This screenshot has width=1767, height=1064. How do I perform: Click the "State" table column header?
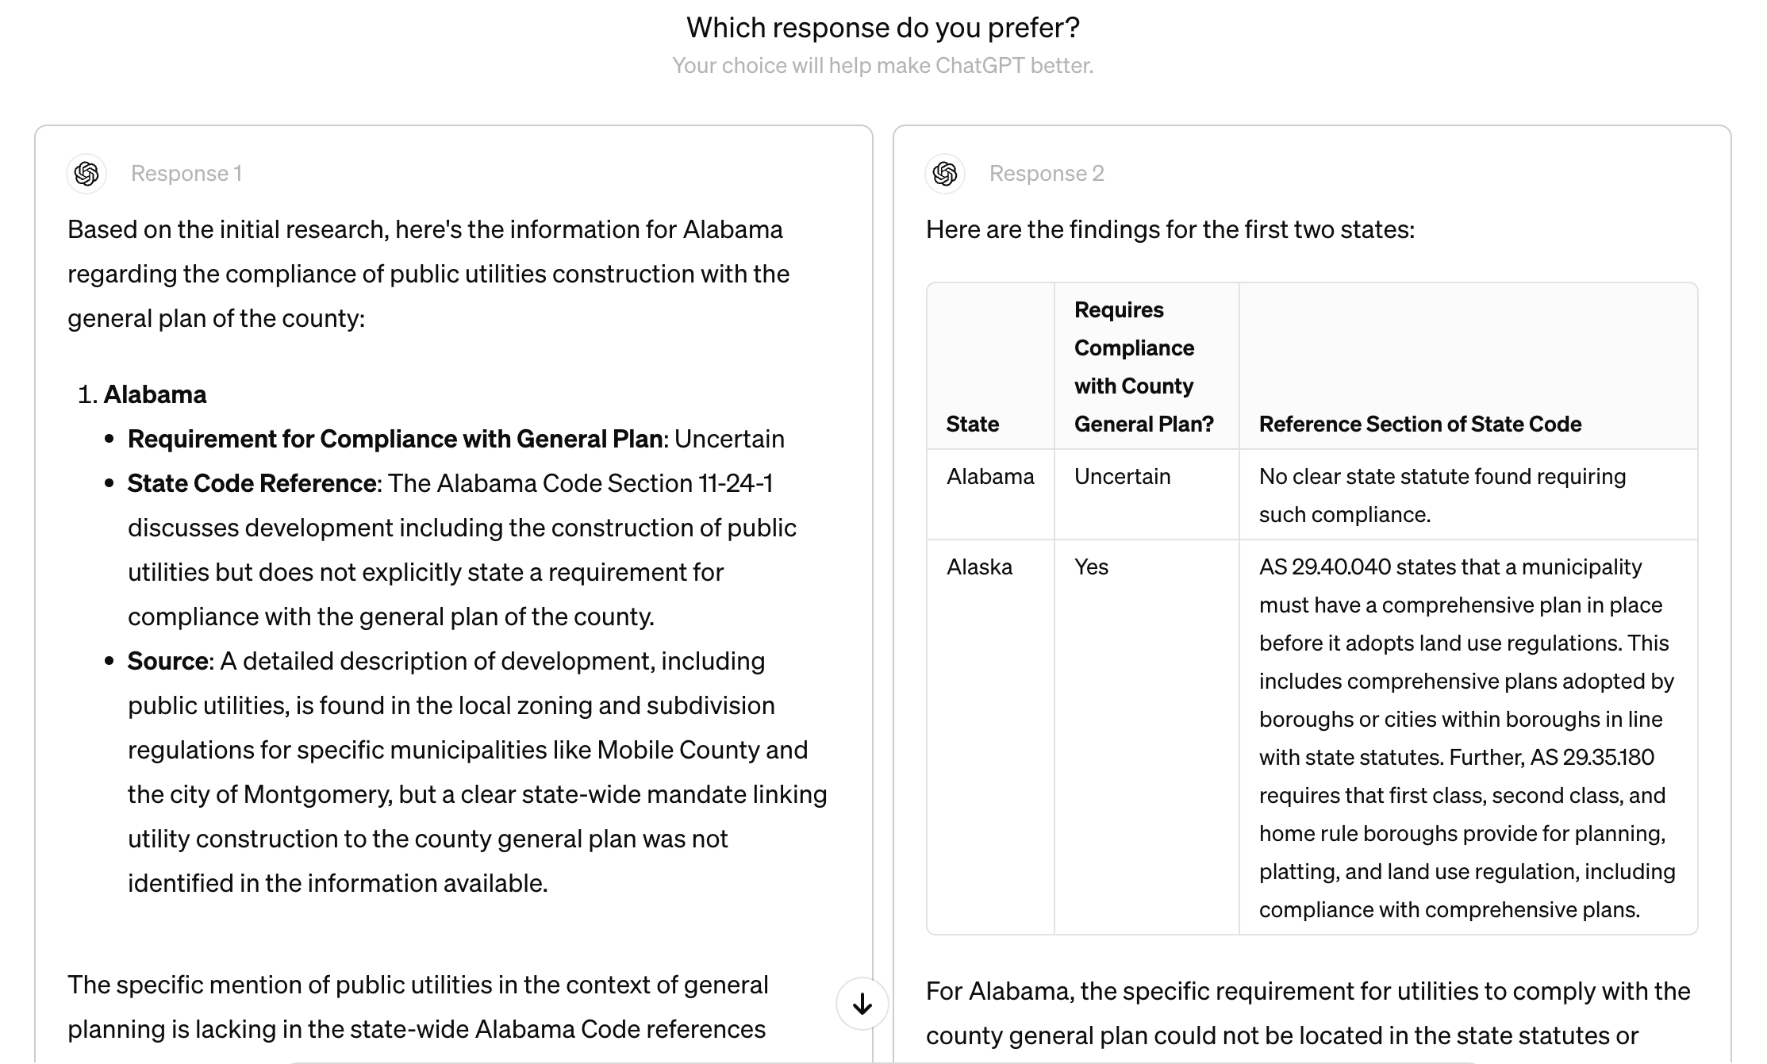pyautogui.click(x=973, y=424)
